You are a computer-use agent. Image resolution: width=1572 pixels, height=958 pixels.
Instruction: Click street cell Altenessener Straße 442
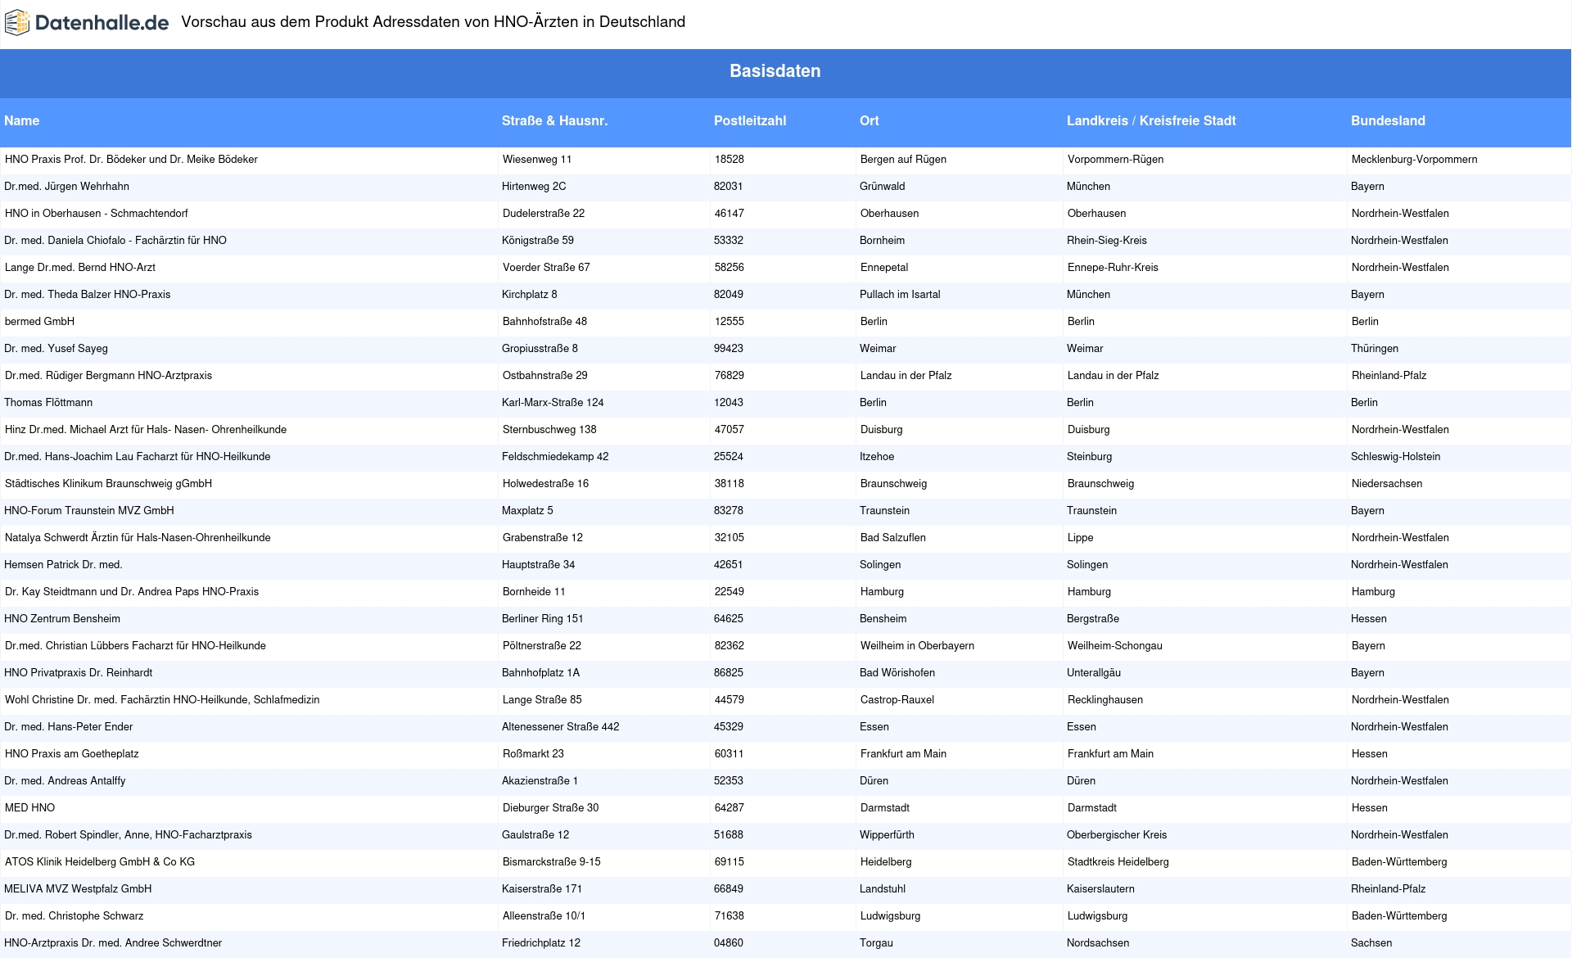(561, 727)
